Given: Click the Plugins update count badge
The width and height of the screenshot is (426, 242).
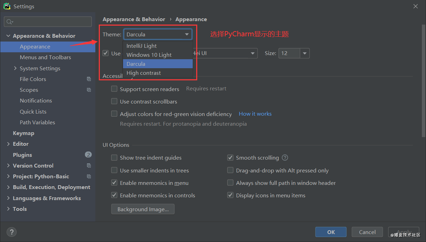Looking at the screenshot, I should pos(88,155).
